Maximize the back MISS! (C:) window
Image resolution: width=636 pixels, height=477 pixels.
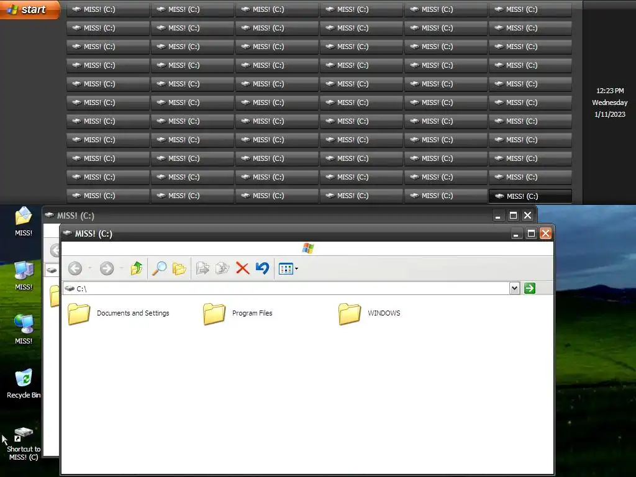click(x=513, y=216)
